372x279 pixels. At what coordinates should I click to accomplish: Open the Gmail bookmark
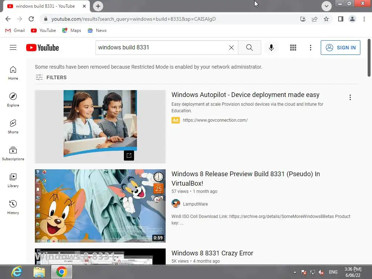click(x=15, y=31)
